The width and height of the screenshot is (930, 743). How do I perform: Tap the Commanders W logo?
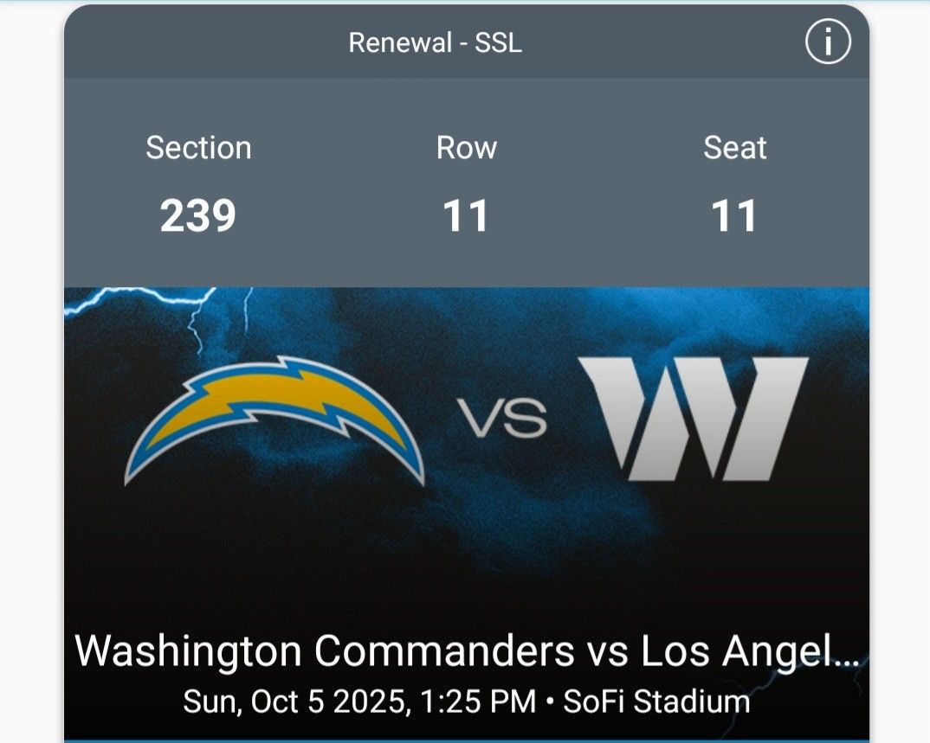click(693, 419)
